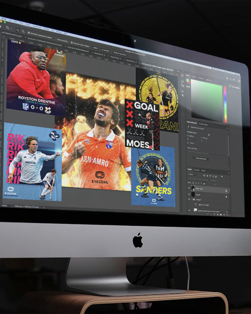The image size is (251, 314).
Task: Filter layers by shape layers icon
Action: pyautogui.click(x=213, y=176)
